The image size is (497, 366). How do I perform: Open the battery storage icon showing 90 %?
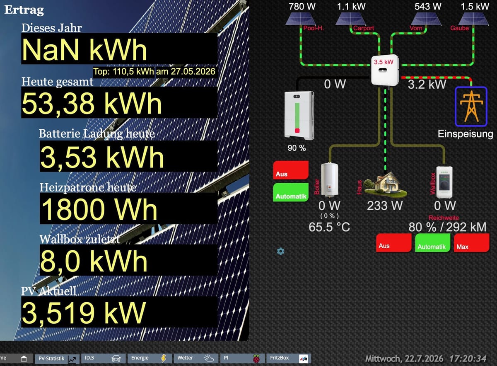(299, 115)
